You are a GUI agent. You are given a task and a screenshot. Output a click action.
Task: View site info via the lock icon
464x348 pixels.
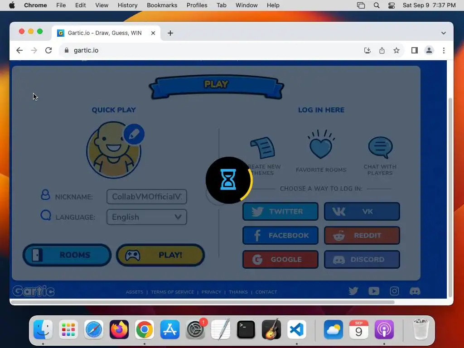click(x=67, y=50)
